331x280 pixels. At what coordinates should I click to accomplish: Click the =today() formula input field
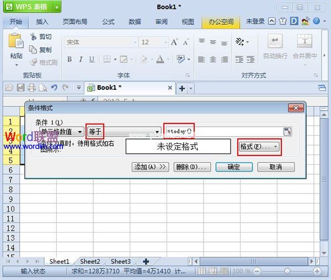click(224, 132)
